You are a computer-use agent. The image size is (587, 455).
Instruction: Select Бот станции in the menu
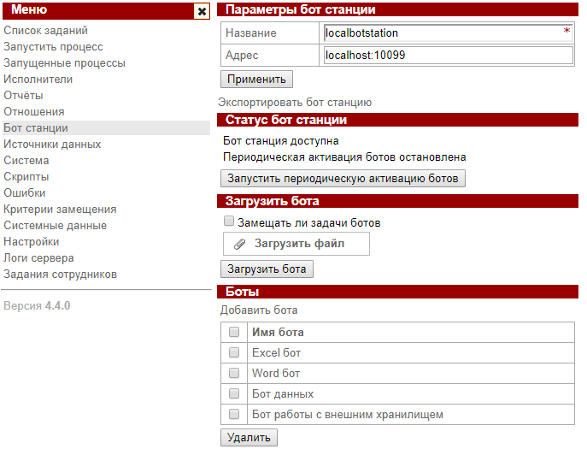36,127
